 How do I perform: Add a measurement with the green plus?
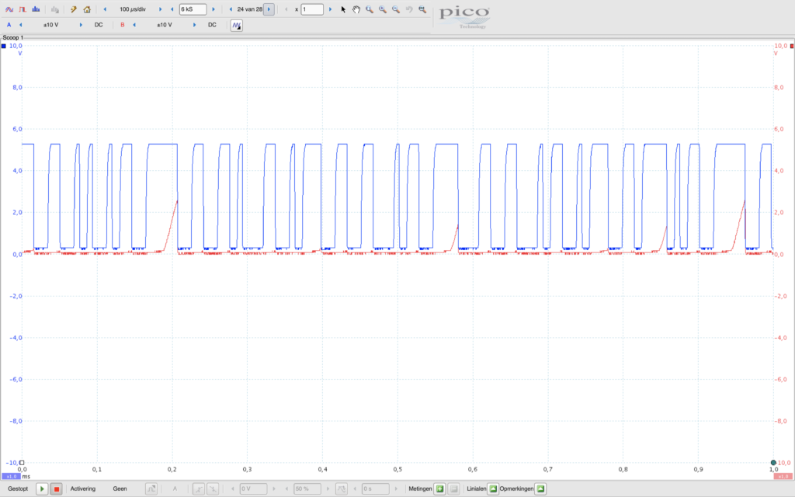tap(439, 489)
